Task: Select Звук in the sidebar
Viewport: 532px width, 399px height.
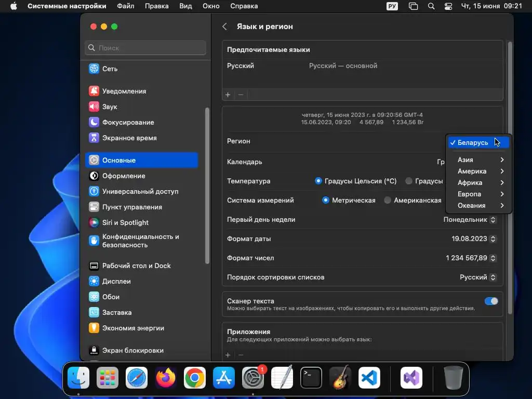Action: point(141,107)
